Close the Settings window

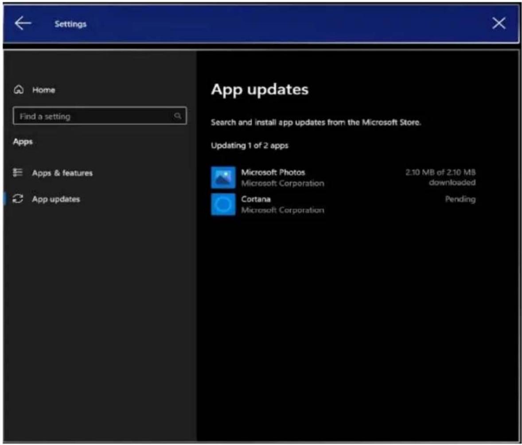(499, 24)
